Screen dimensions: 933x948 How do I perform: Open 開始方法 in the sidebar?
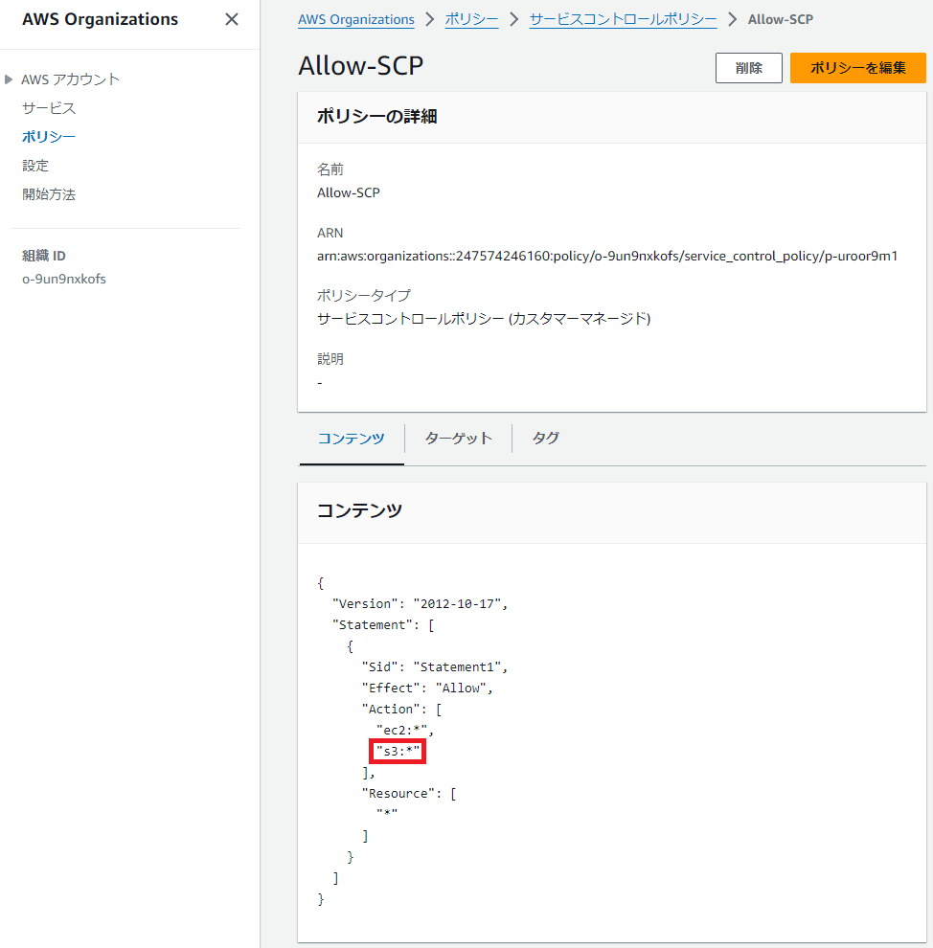[48, 194]
